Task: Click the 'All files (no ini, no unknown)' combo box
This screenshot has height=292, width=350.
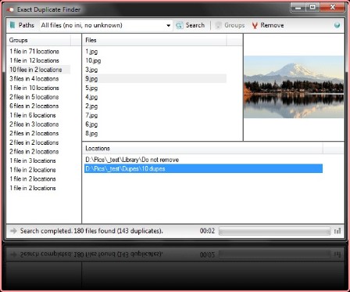Action: [x=106, y=25]
